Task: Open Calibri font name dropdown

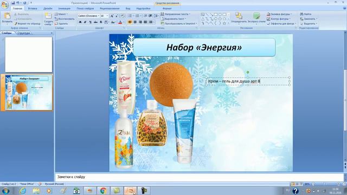Action: (99, 16)
